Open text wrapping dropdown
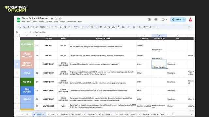Image resolution: width=209 pixels, height=117 pixels. pos(146,27)
